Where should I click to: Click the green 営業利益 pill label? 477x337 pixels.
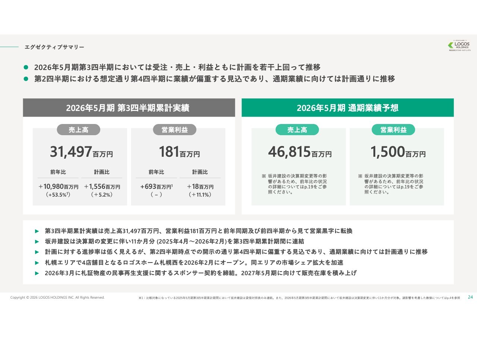[393, 130]
